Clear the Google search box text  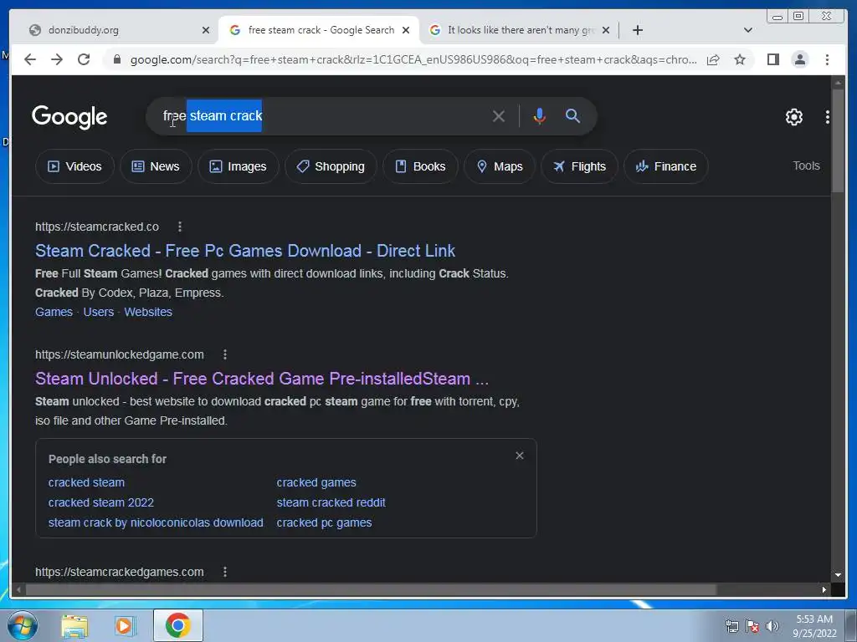(x=499, y=116)
